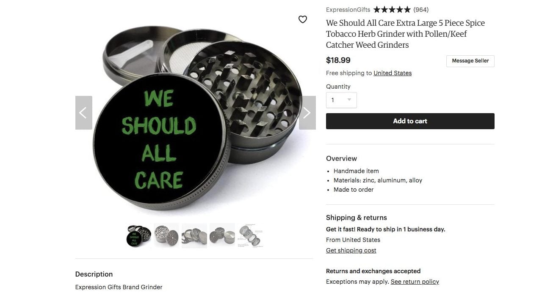Viewport: 553px width, 296px height.
Task: Select fifth thumbnail exploded diagram
Action: click(250, 235)
